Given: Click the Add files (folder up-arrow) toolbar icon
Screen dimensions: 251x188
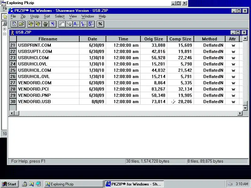Looking at the screenshot, I should tap(31, 24).
